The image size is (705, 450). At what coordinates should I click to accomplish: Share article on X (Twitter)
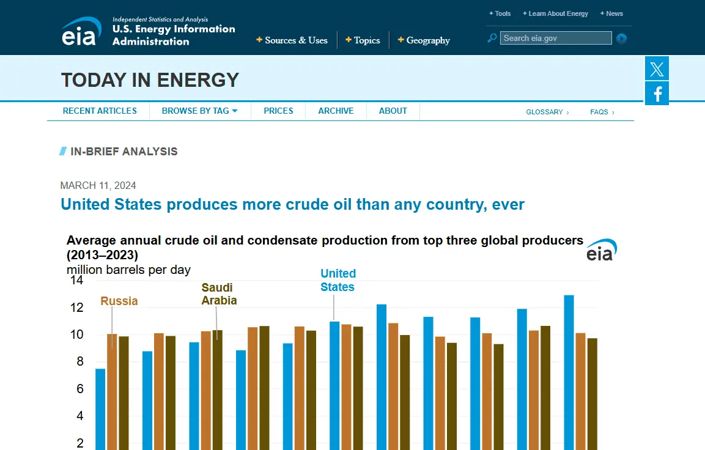tap(657, 68)
